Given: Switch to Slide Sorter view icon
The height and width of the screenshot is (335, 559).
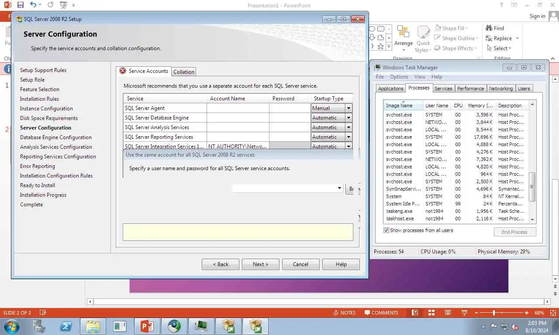Looking at the screenshot, I should point(431,313).
